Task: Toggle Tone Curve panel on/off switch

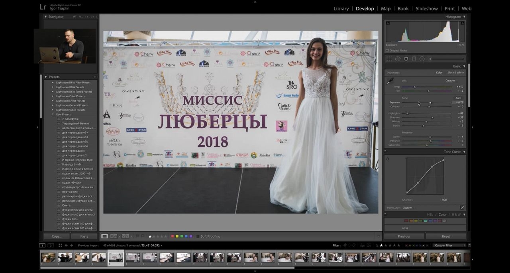Action: point(386,151)
